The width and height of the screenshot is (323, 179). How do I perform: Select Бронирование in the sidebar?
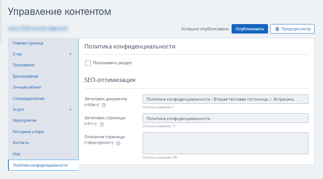click(25, 76)
